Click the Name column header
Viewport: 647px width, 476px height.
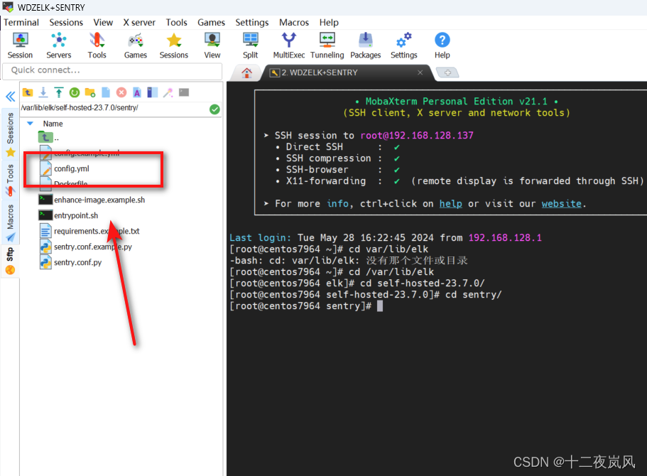tap(53, 124)
